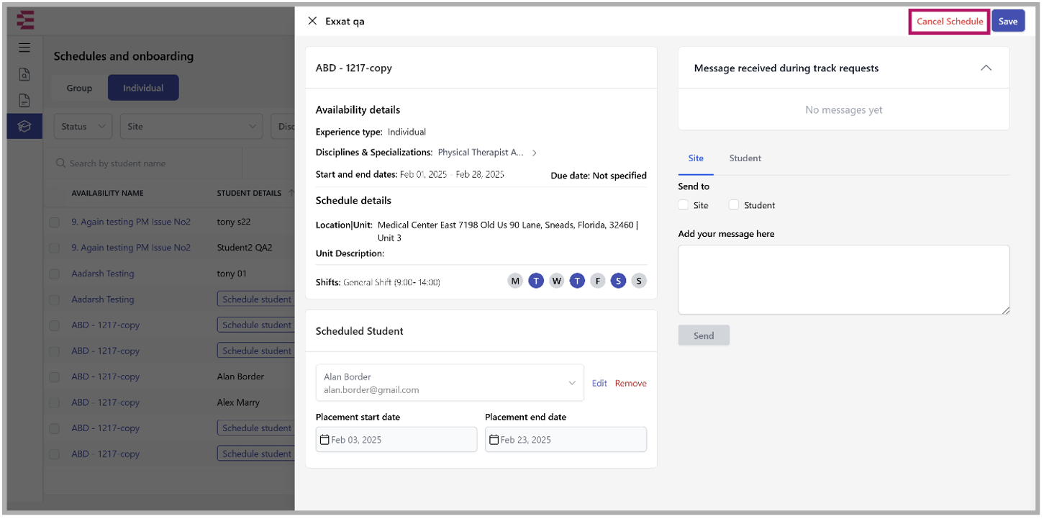Click calendar icon in Placement start date
1044x519 pixels.
[x=324, y=439]
